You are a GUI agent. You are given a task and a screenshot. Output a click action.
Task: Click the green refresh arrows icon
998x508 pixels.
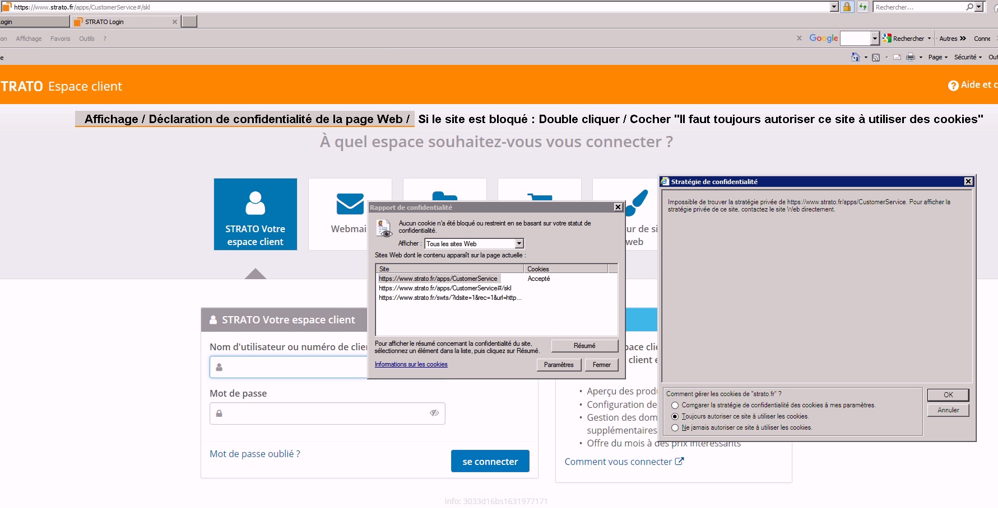(863, 7)
